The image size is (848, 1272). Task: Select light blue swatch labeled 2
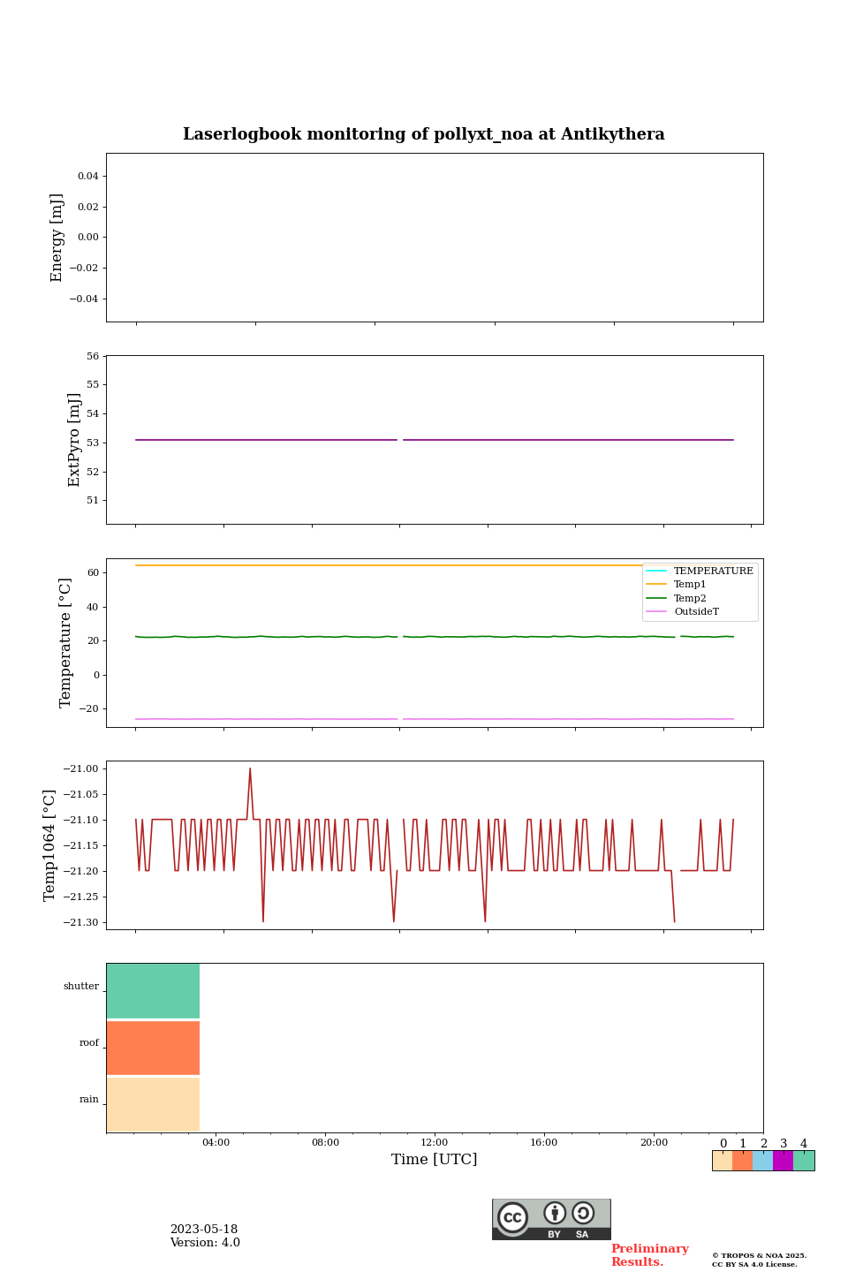click(763, 1161)
